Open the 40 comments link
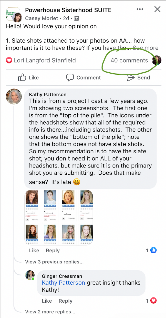166x318 pixels. pos(129,61)
